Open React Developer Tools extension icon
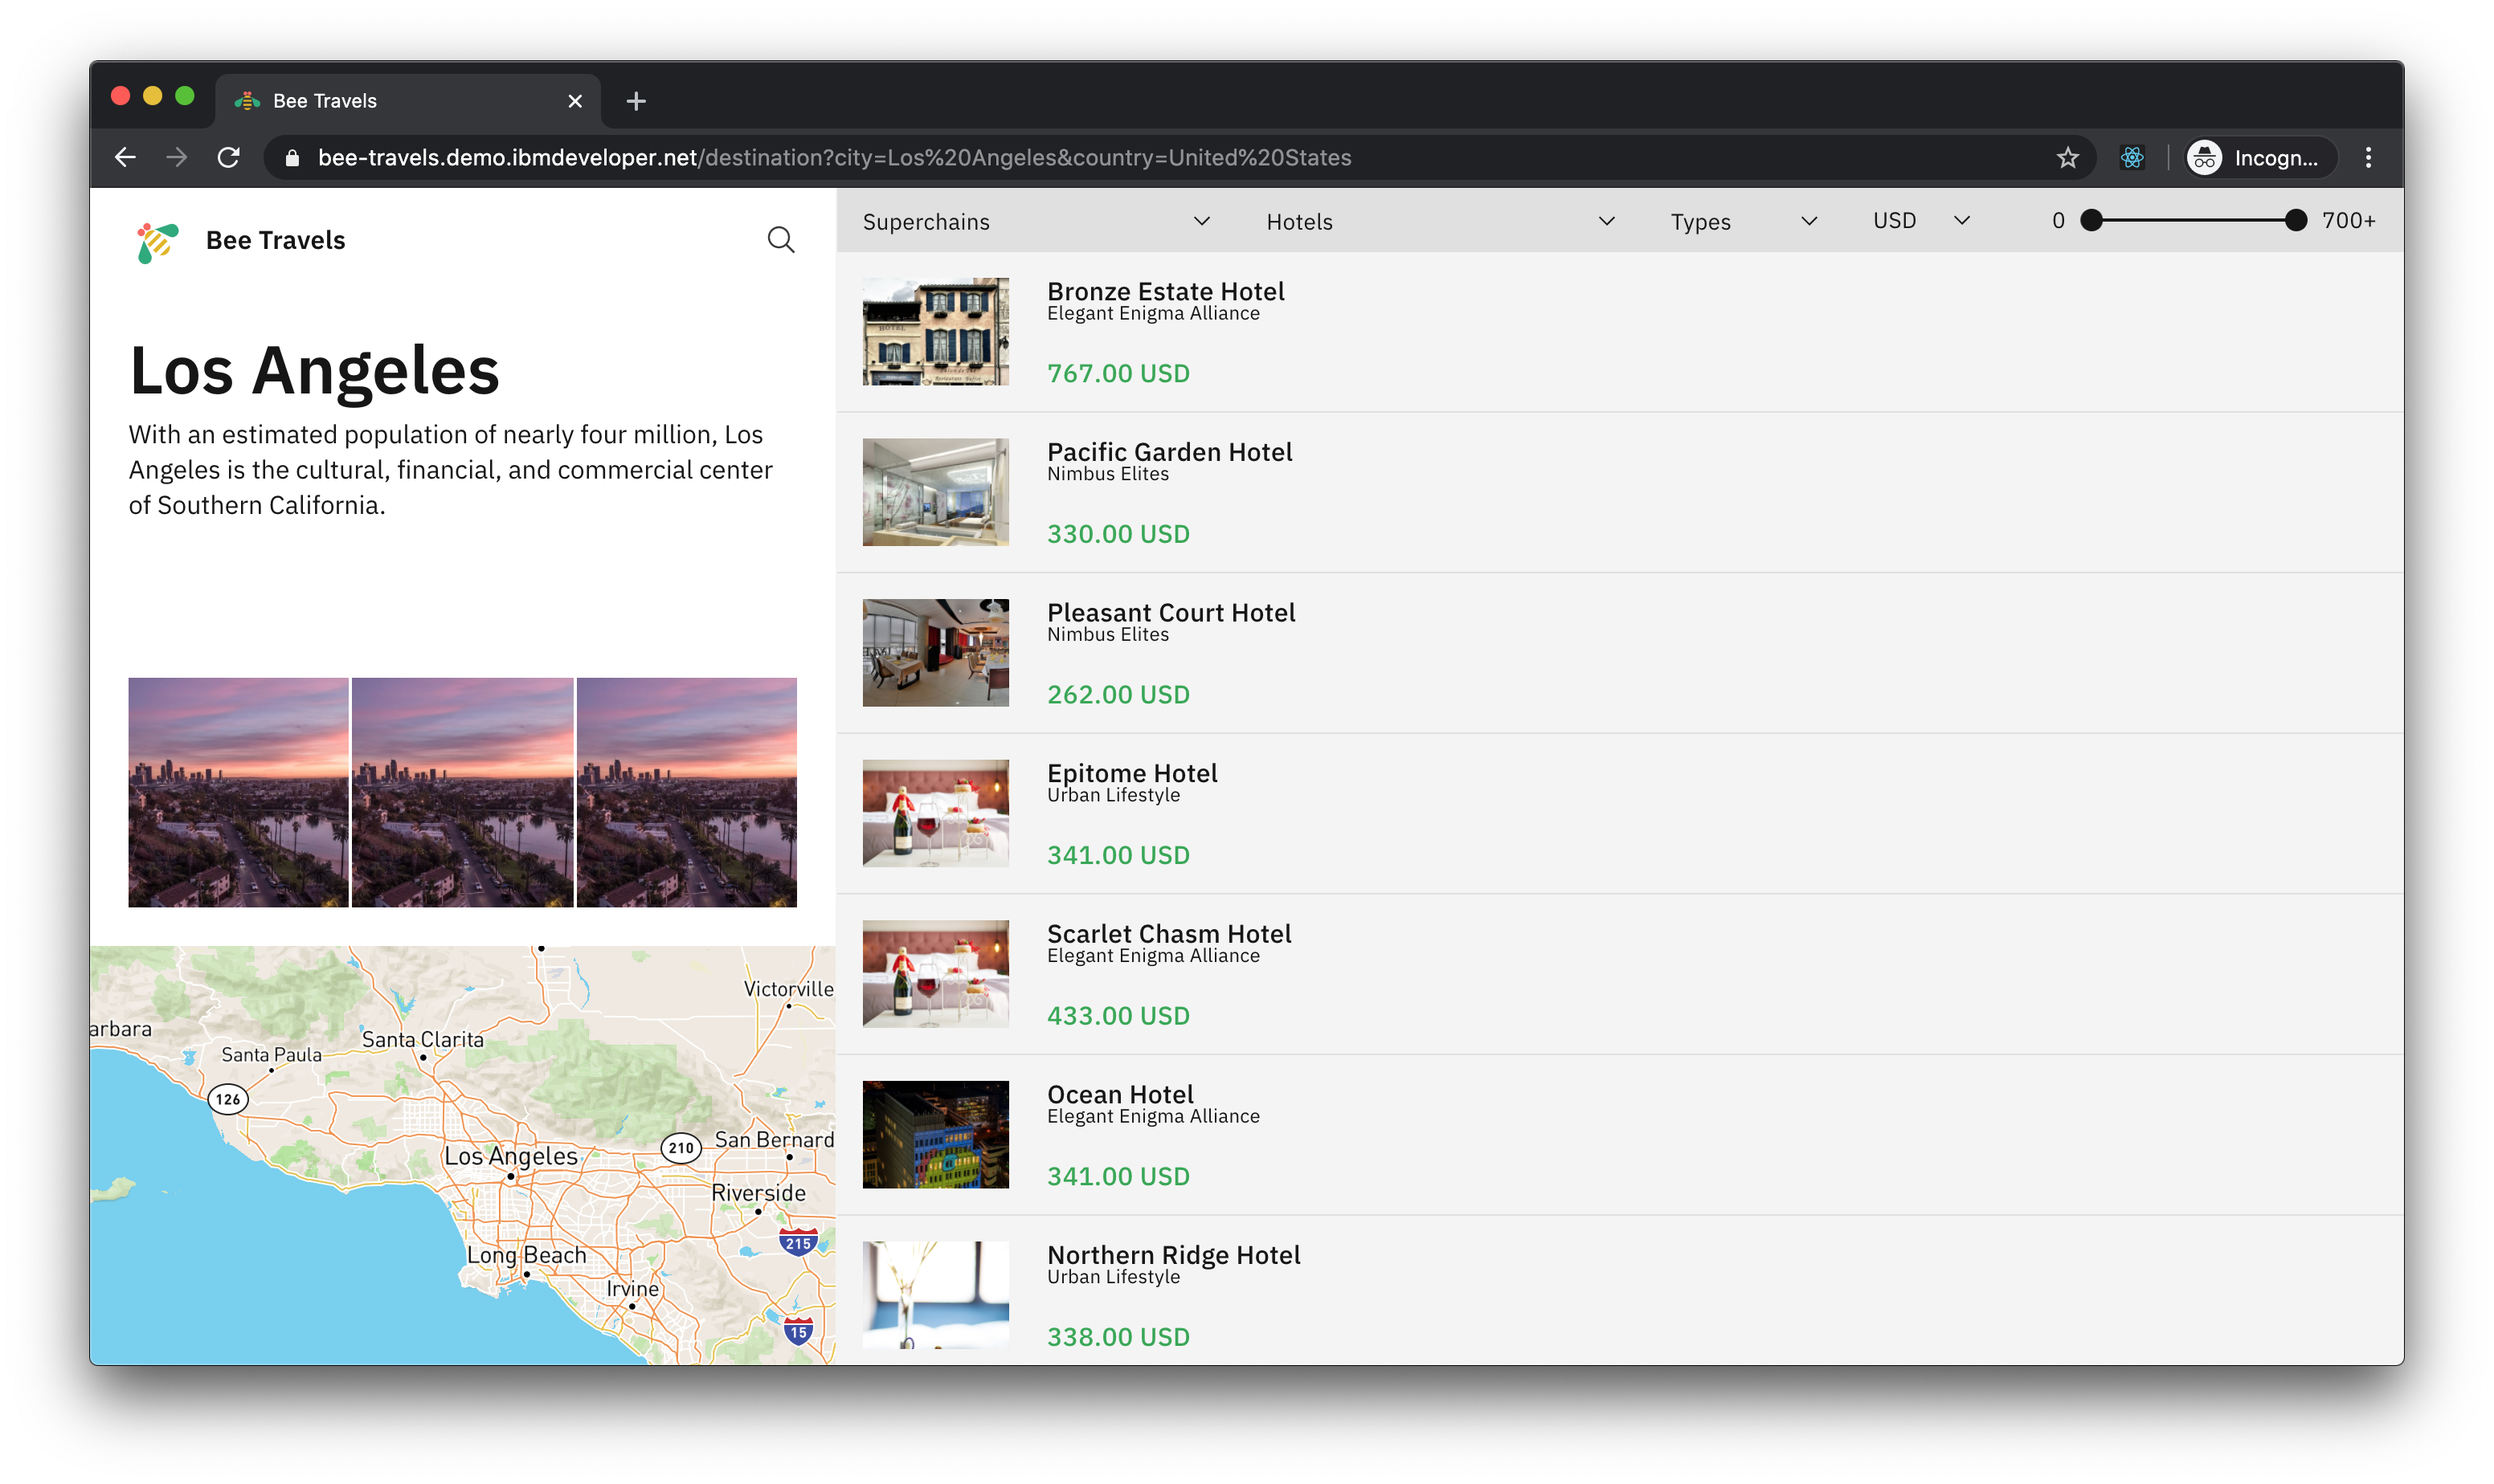 pos(2132,158)
